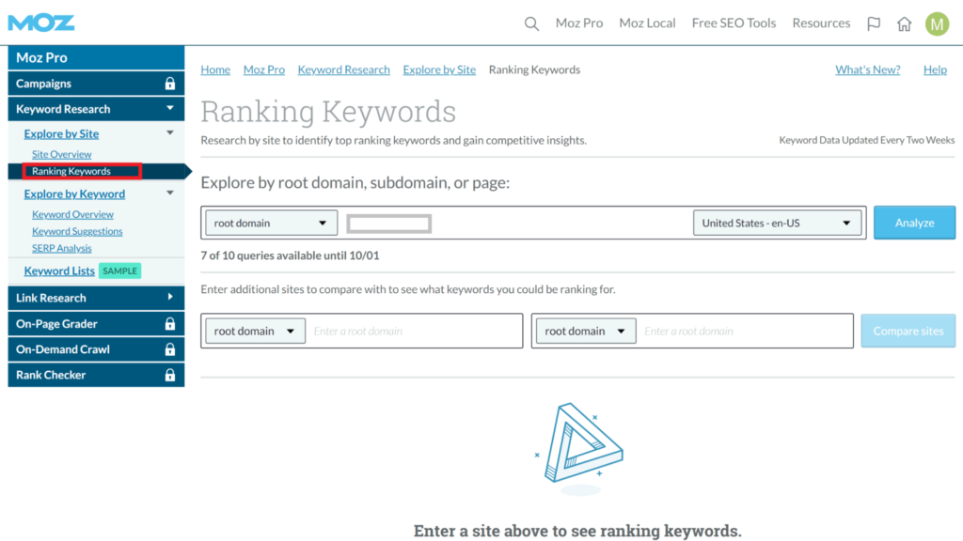Viewport: 963px width, 541px height.
Task: Focus the first 'Enter a root domain' field
Action: [x=415, y=332]
